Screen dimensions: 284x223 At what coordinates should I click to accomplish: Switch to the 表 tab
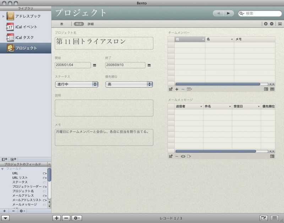62,24
